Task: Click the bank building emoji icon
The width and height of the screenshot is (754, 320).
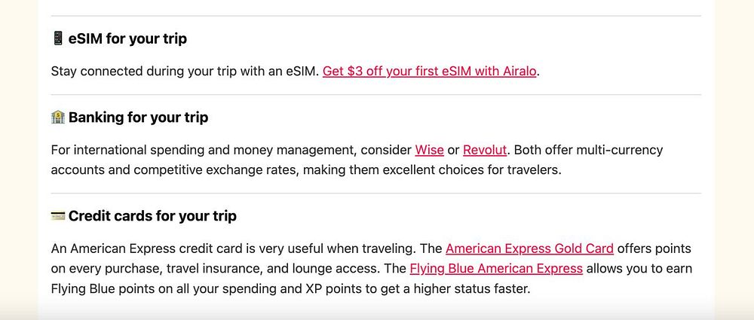Action: click(58, 117)
